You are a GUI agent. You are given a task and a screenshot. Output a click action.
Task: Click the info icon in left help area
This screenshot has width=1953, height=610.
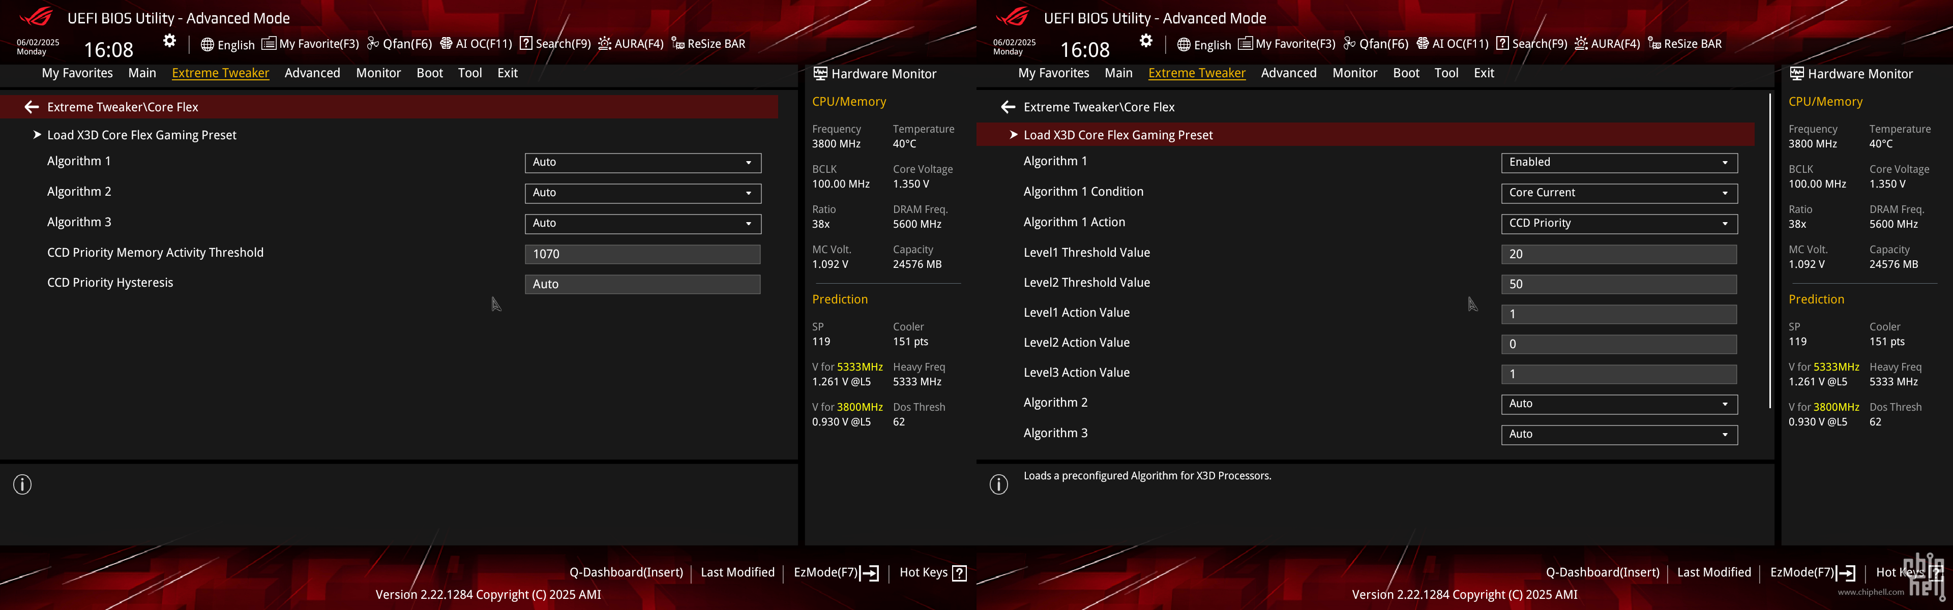click(x=23, y=484)
